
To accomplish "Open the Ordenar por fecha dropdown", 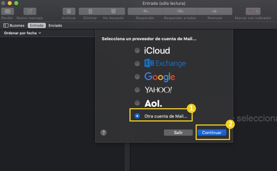I will pos(23,33).
